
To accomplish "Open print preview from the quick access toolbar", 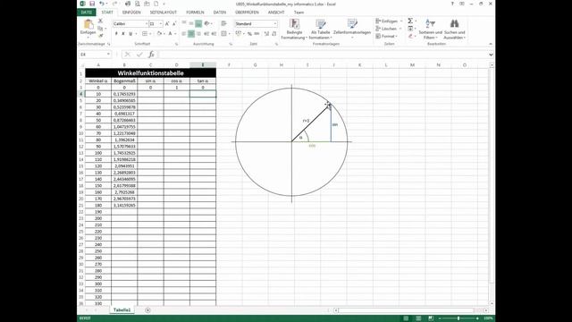I will (x=137, y=4).
